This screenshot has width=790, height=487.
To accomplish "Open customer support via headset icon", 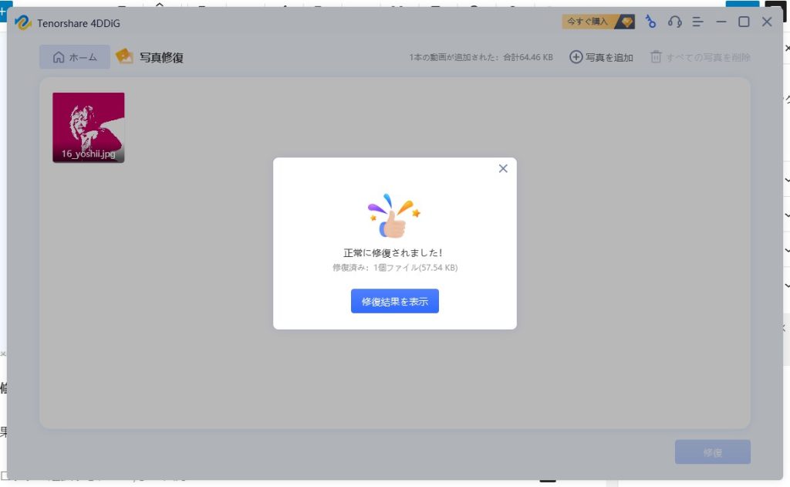I will (674, 22).
